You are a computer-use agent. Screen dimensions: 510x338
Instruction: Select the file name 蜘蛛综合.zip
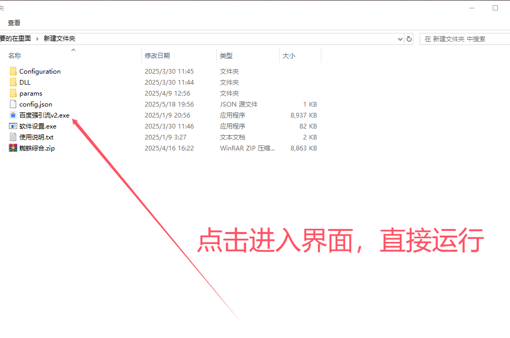(x=37, y=148)
